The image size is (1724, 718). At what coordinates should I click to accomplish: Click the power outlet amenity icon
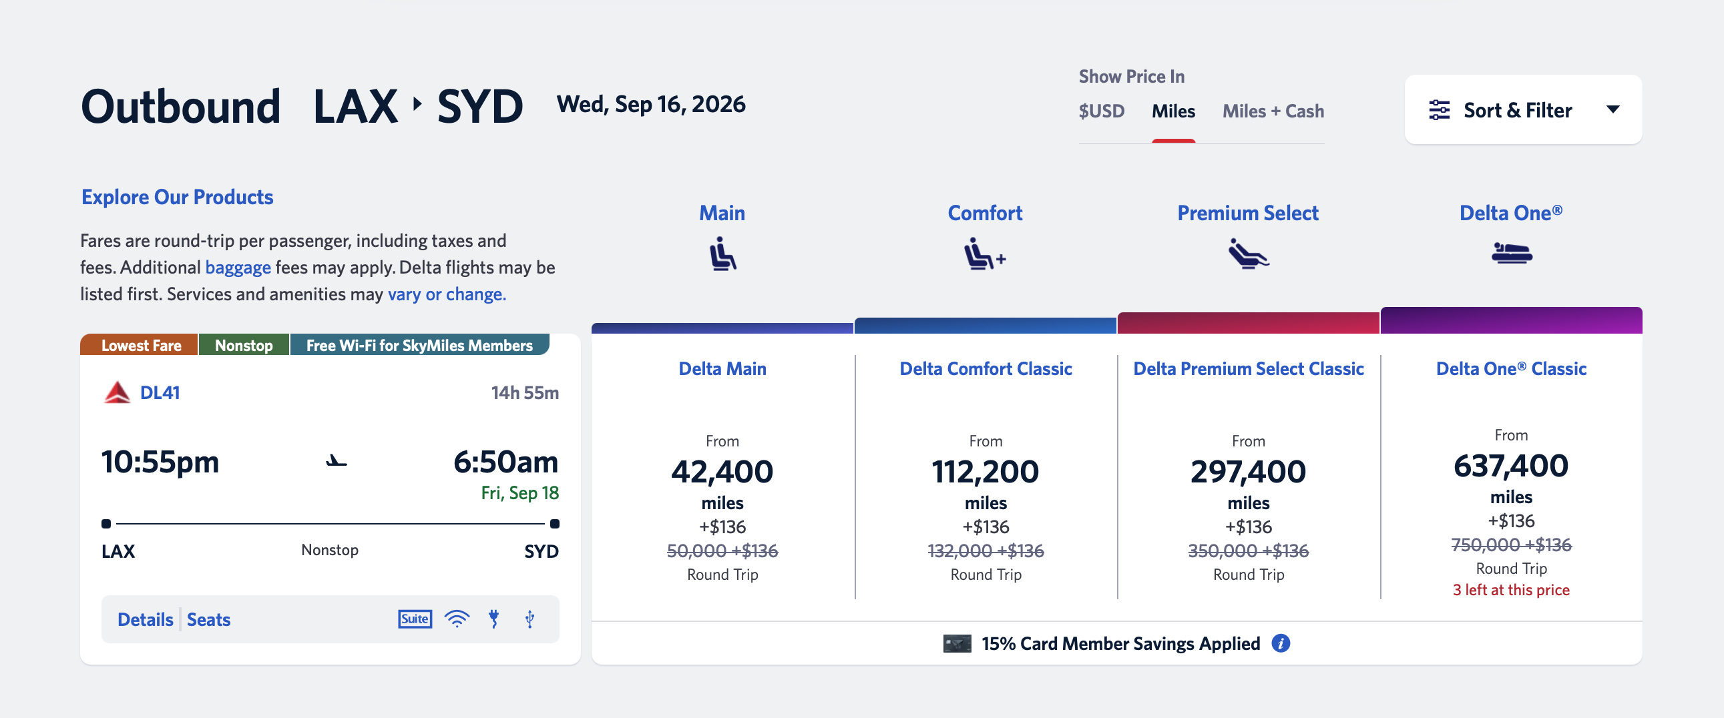click(x=494, y=619)
